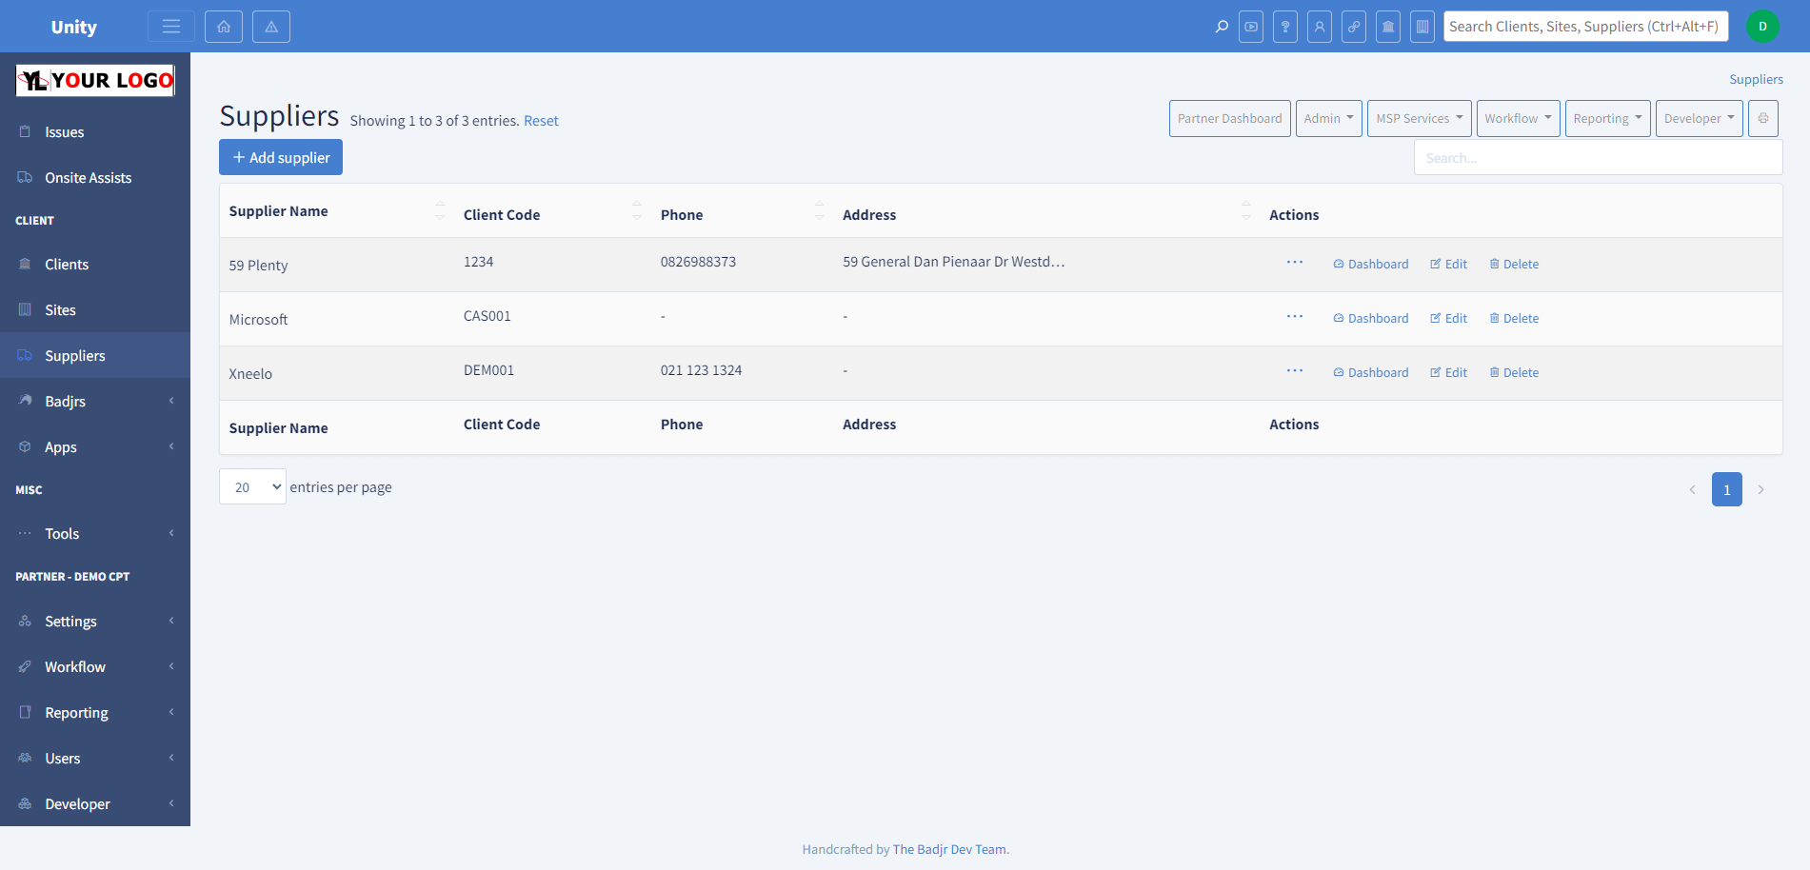Edit the Microsoft supplier
The height and width of the screenshot is (870, 1810).
coord(1448,319)
